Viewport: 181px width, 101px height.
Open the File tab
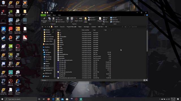click(43, 15)
